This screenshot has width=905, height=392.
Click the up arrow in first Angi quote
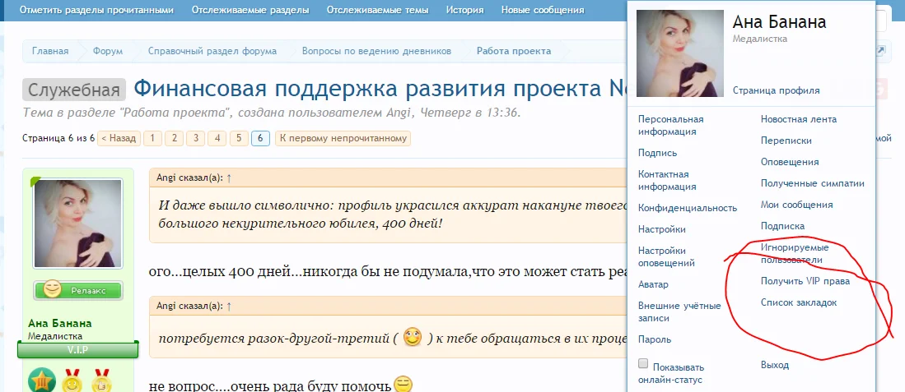[229, 178]
